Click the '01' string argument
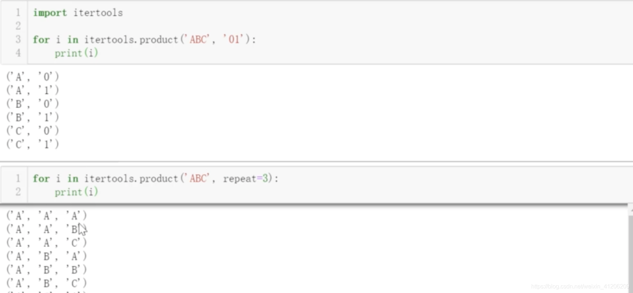This screenshot has height=293, width=633. click(x=234, y=39)
